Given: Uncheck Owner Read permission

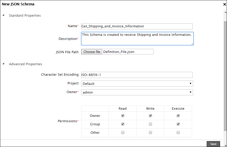Looking at the screenshot, I should (x=123, y=116).
